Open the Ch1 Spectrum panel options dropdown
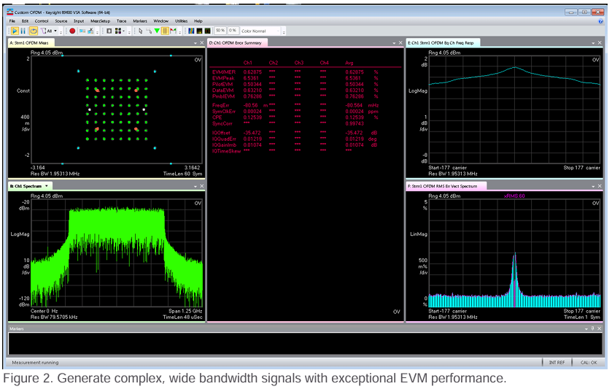 (x=195, y=186)
